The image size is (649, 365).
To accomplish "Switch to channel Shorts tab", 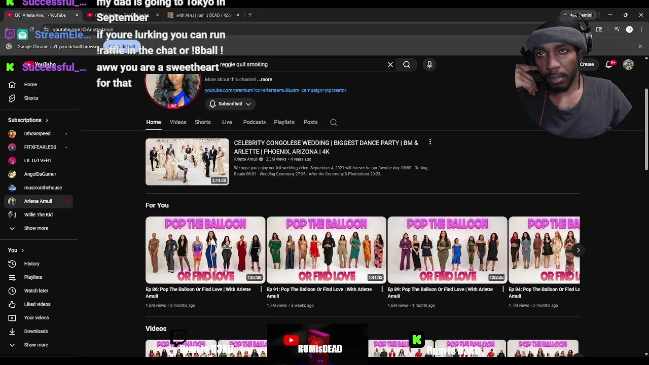I will 202,122.
